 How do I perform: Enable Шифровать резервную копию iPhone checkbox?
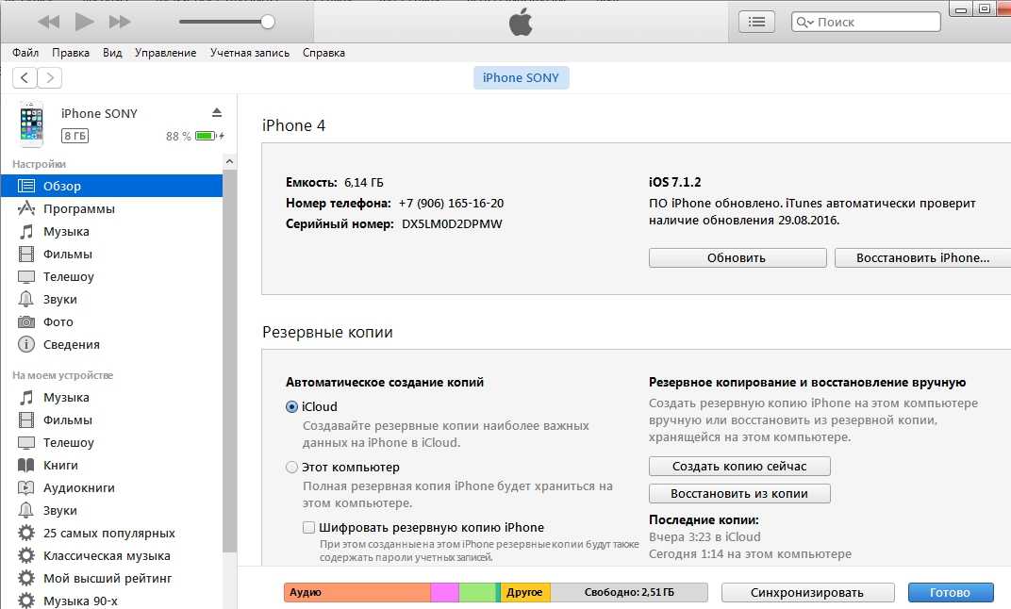pos(308,528)
